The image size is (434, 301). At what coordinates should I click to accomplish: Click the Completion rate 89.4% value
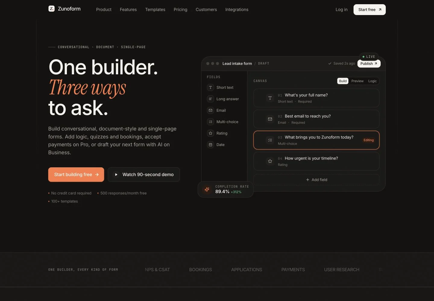coord(222,192)
